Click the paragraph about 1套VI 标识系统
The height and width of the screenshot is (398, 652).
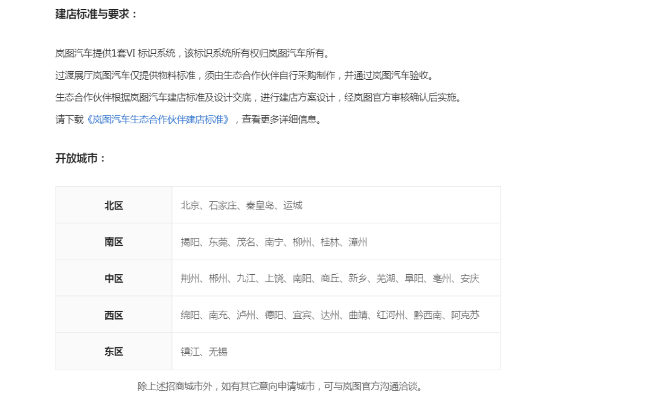coord(193,53)
